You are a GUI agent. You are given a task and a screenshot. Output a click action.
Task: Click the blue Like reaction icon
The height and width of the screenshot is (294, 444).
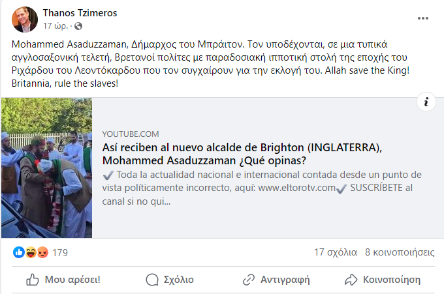click(19, 252)
